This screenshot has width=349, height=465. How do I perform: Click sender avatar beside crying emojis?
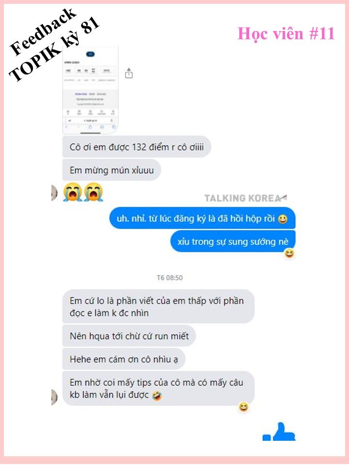54,193
